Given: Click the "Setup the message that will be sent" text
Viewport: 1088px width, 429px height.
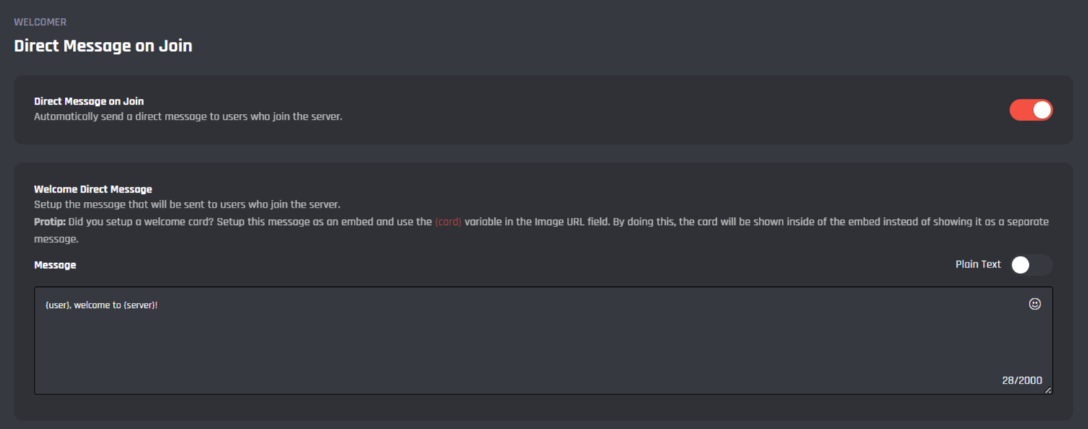Looking at the screenshot, I should [x=187, y=205].
